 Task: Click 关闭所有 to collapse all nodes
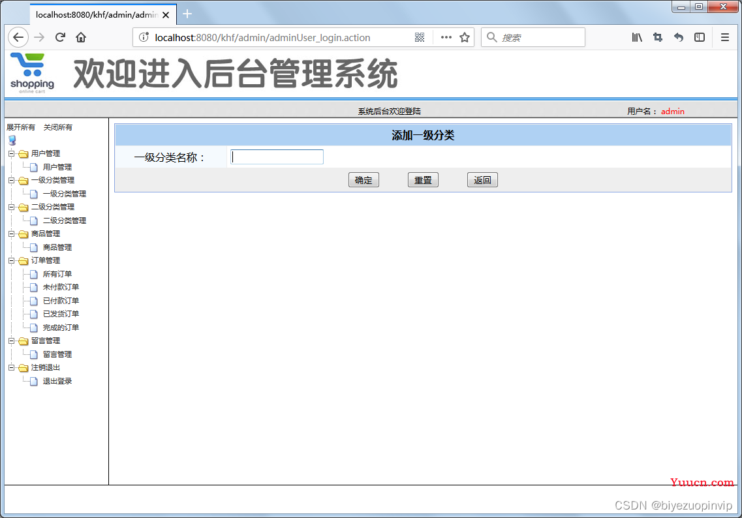click(58, 127)
